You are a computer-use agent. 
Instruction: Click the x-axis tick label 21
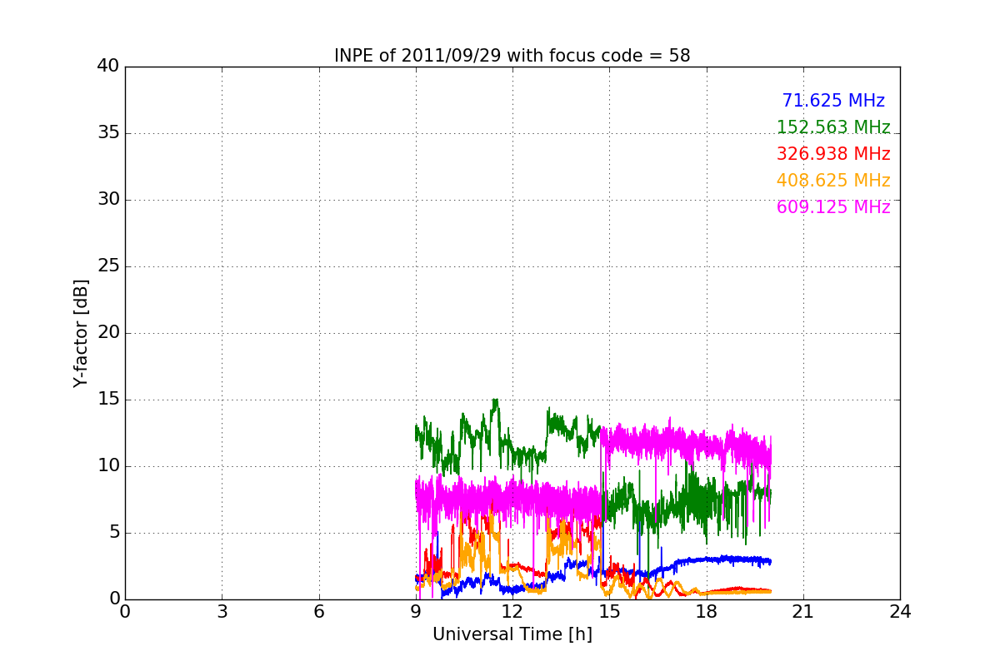[803, 612]
